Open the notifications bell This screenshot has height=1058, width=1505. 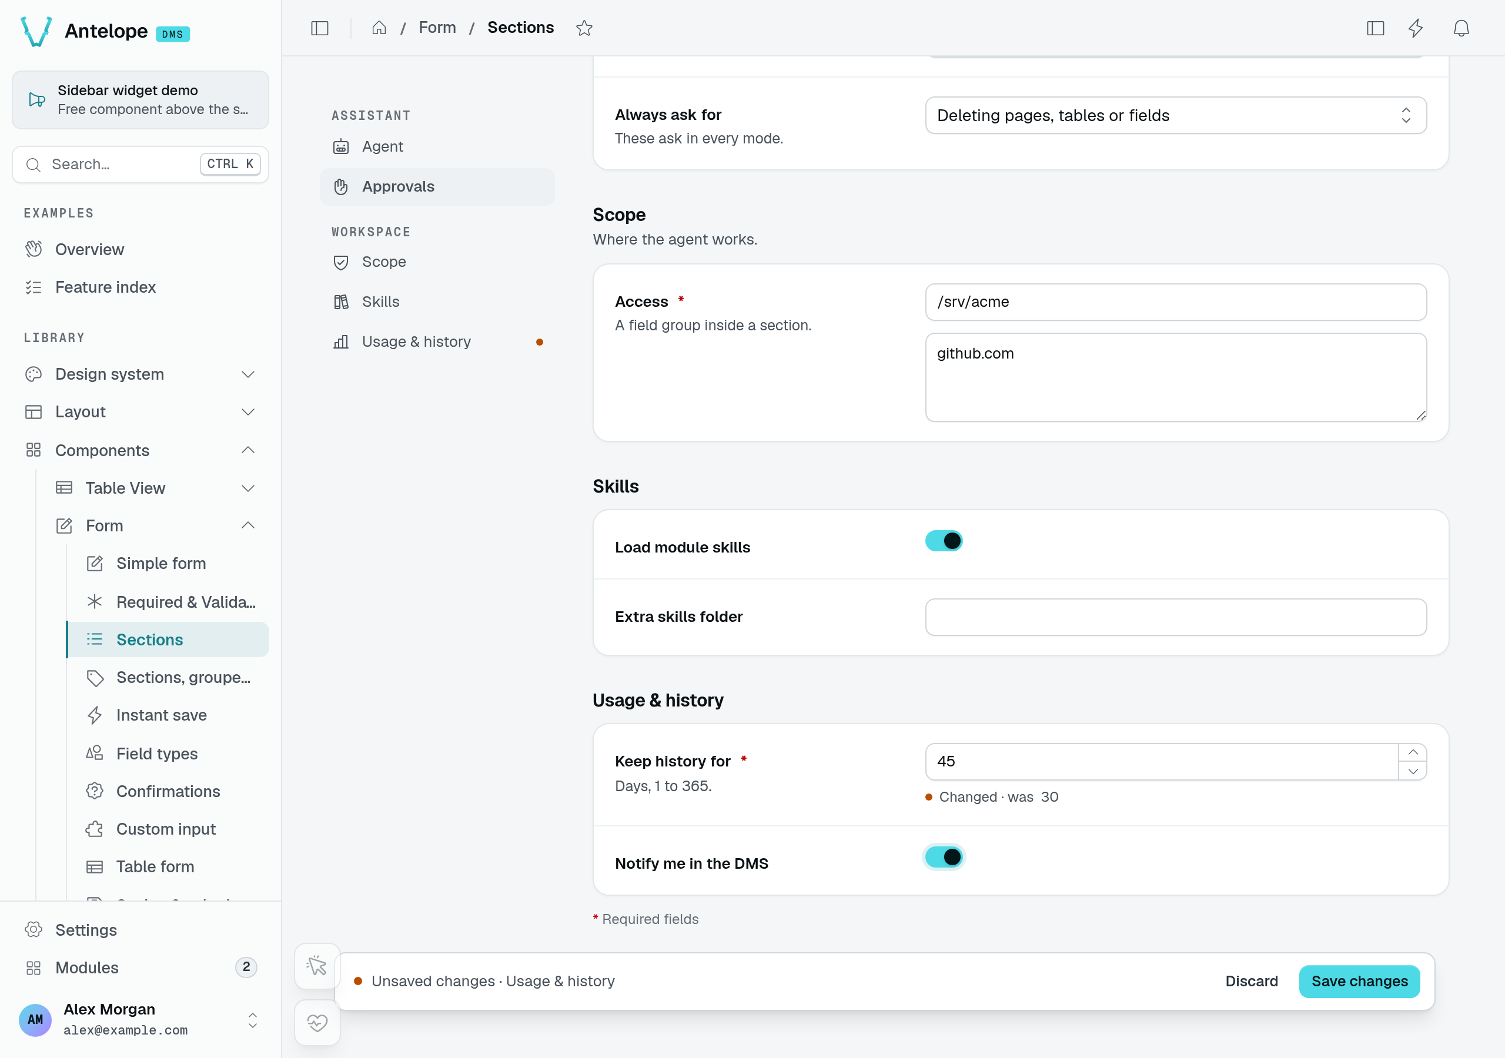coord(1461,28)
